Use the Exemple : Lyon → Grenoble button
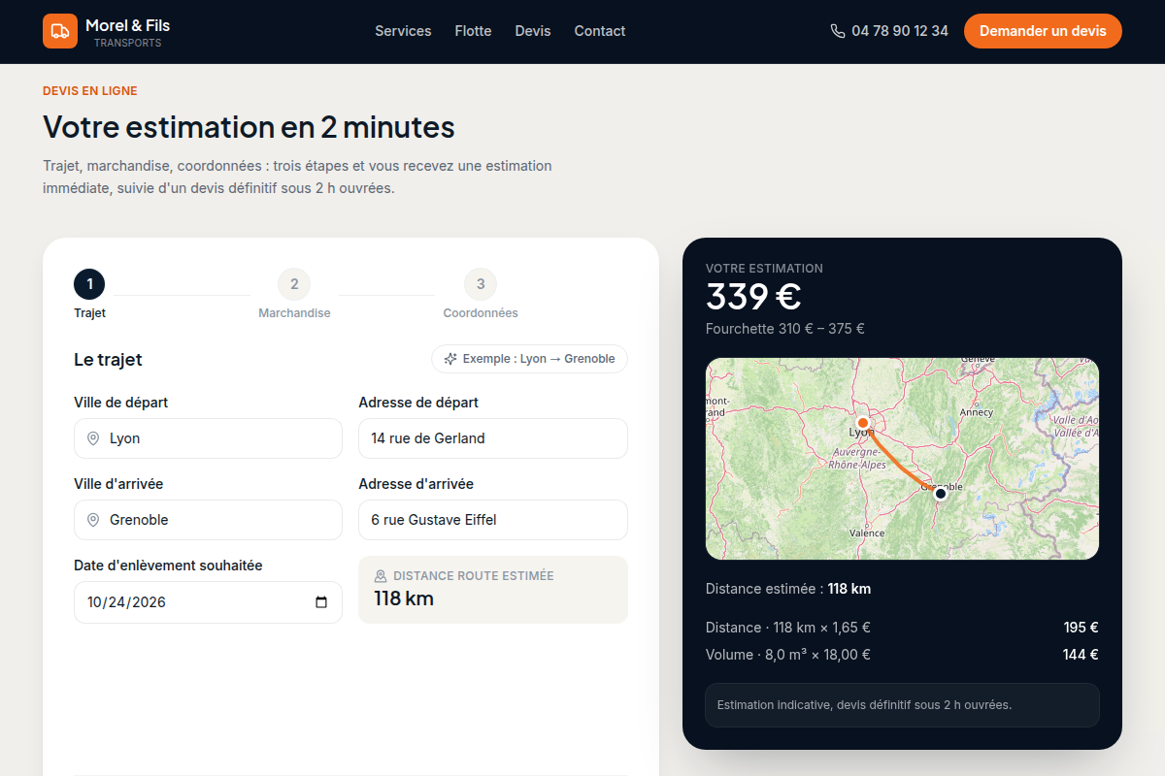Image resolution: width=1165 pixels, height=776 pixels. [529, 359]
